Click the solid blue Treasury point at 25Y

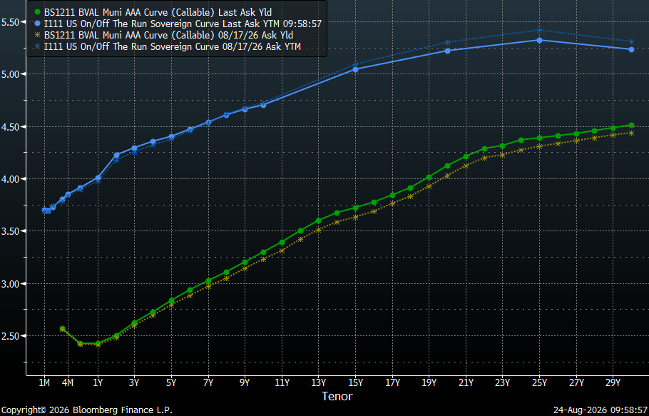[539, 40]
